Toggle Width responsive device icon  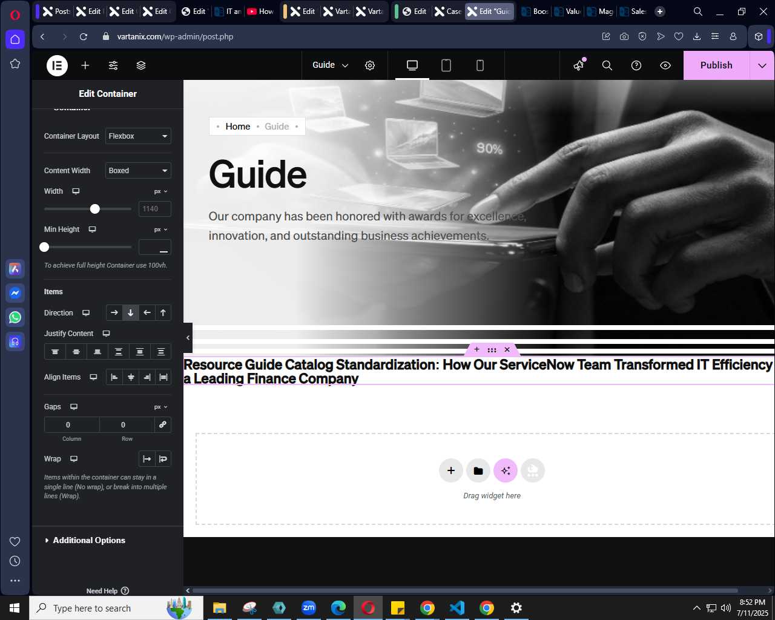click(x=76, y=191)
